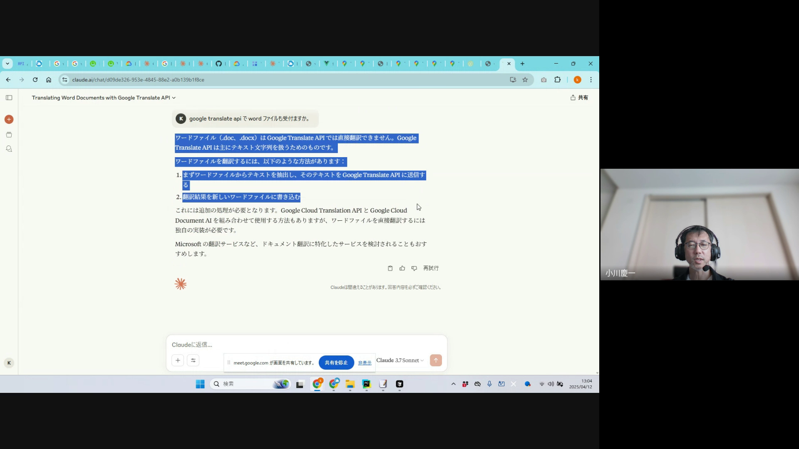799x449 pixels.
Task: Open Windows Start menu on taskbar
Action: (200, 384)
